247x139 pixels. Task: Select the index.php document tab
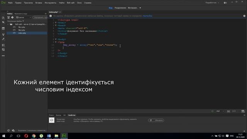tap(54, 12)
